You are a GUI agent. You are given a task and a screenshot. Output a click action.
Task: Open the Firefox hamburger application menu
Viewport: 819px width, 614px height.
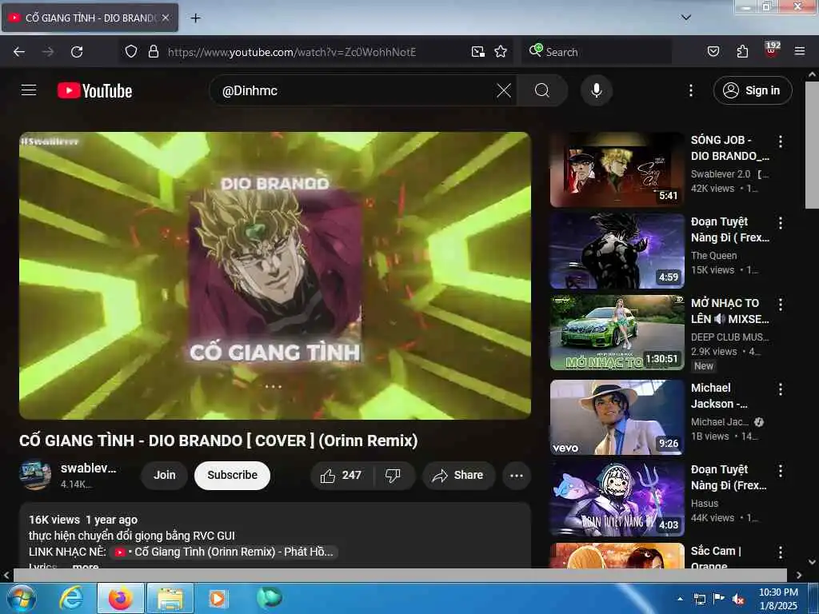click(x=800, y=52)
